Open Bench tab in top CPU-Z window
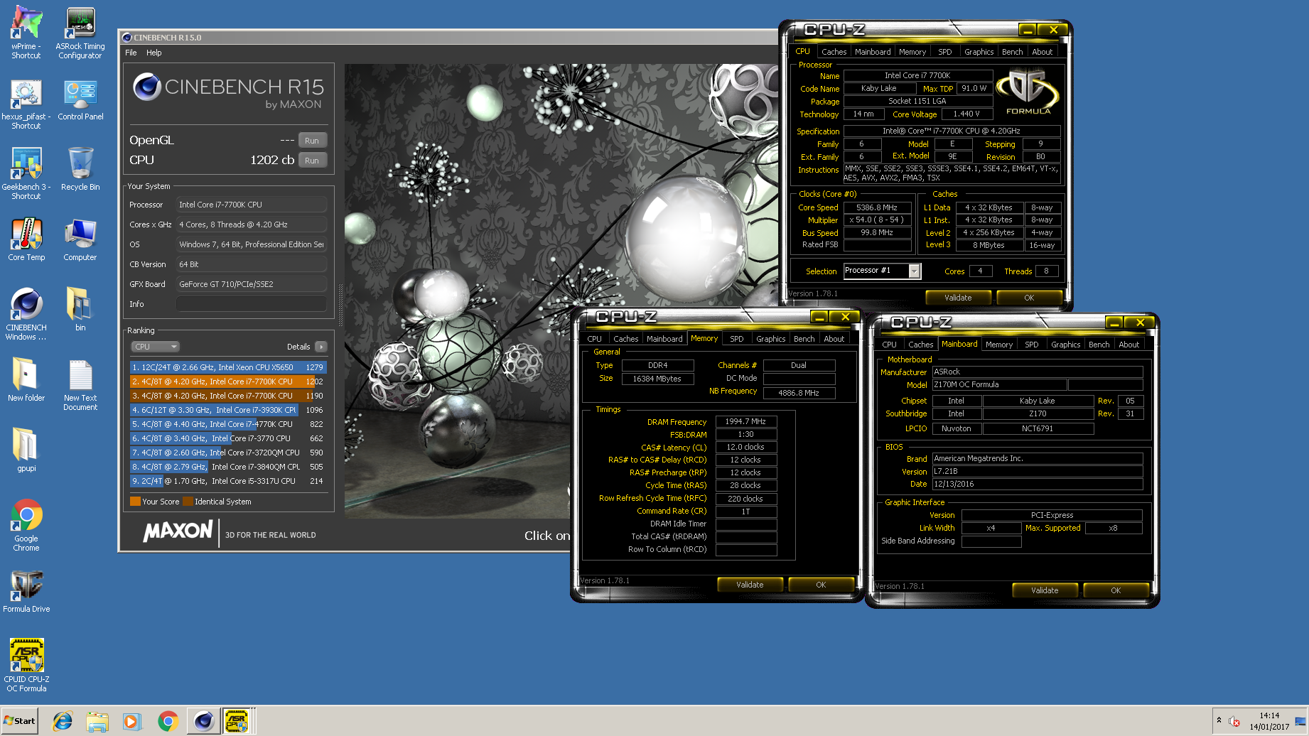1309x736 pixels. click(x=1012, y=52)
